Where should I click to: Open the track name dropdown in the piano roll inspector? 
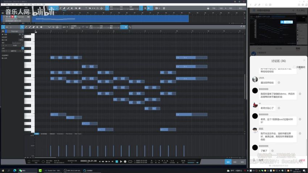coord(15,31)
